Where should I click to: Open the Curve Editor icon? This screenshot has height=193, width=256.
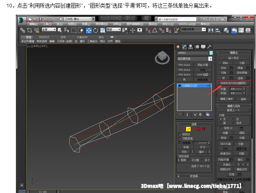click(x=241, y=30)
